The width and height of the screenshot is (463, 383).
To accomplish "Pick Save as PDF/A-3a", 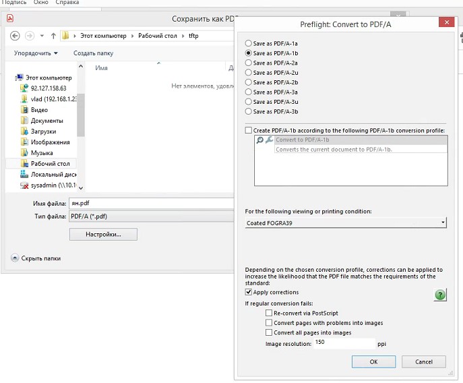I will tap(248, 92).
